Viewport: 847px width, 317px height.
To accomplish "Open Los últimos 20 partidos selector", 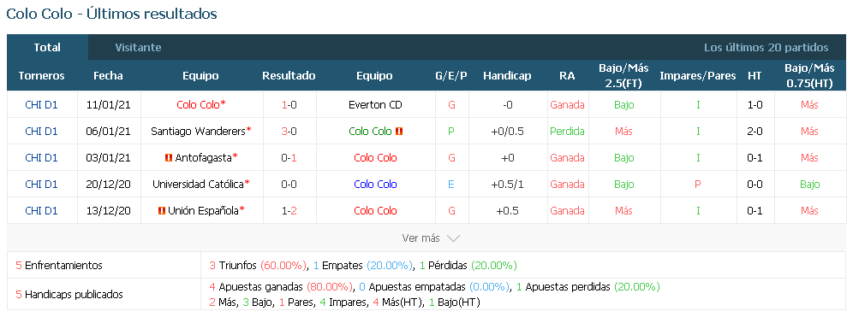I will point(766,48).
